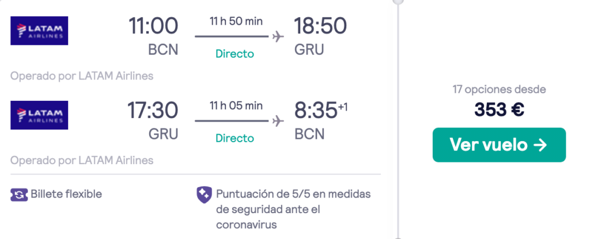Click the Billete flexible ticket icon

(19, 195)
